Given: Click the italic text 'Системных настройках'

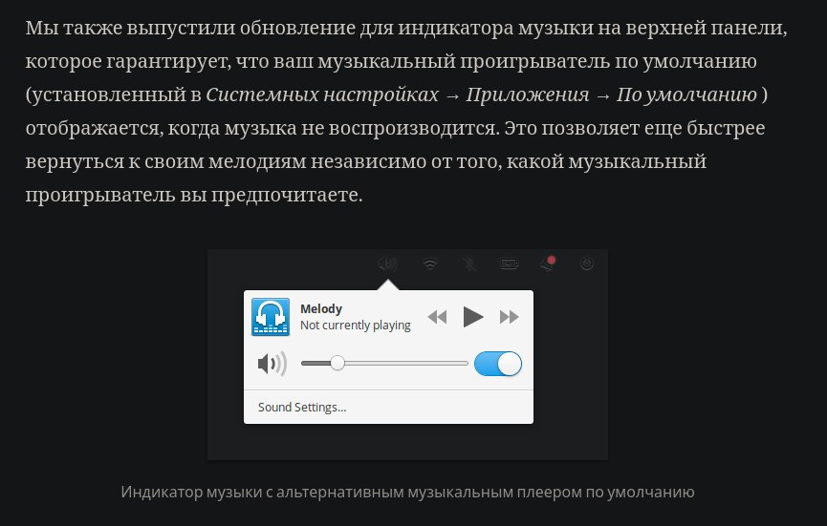Looking at the screenshot, I should tap(322, 95).
